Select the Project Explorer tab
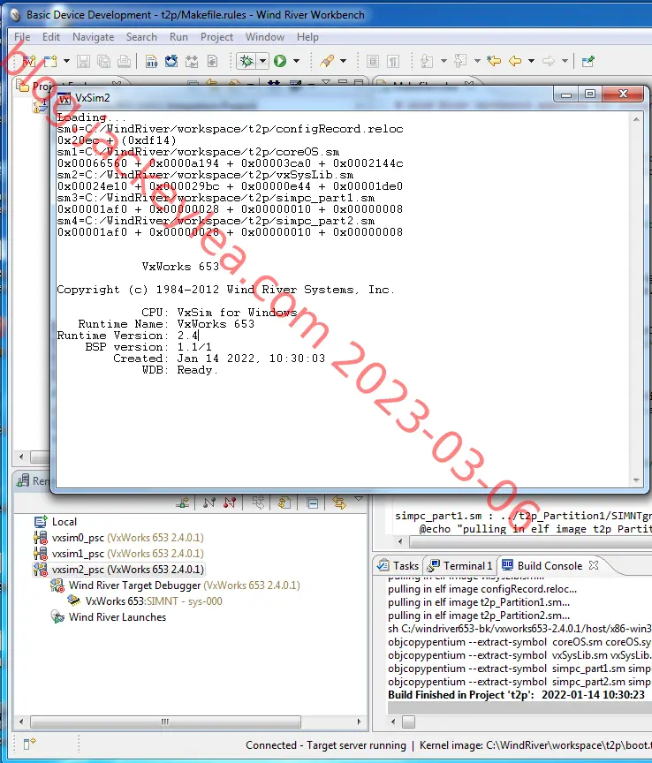This screenshot has height=763, width=652. (33, 87)
